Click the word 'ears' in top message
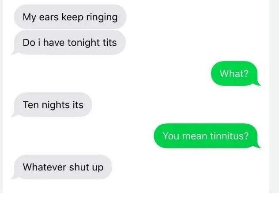 pyautogui.click(x=49, y=18)
